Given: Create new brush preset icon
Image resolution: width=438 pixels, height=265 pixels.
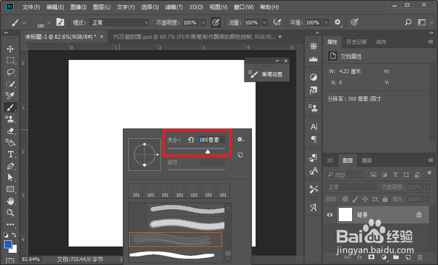Looking at the screenshot, I should click(240, 155).
